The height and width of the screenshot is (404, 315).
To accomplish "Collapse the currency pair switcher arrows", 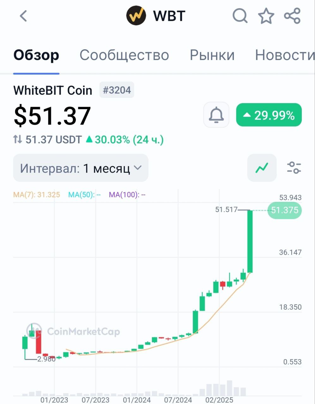I will [17, 139].
